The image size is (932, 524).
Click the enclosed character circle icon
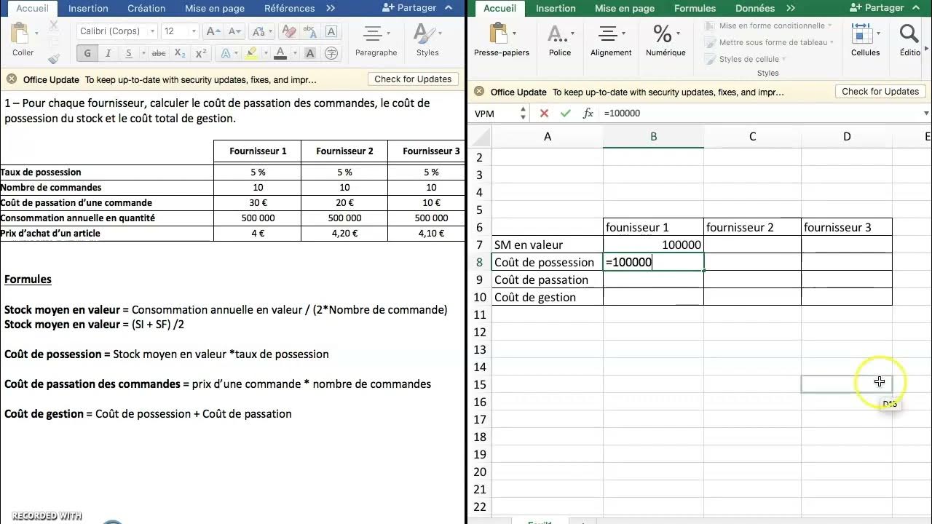click(331, 53)
